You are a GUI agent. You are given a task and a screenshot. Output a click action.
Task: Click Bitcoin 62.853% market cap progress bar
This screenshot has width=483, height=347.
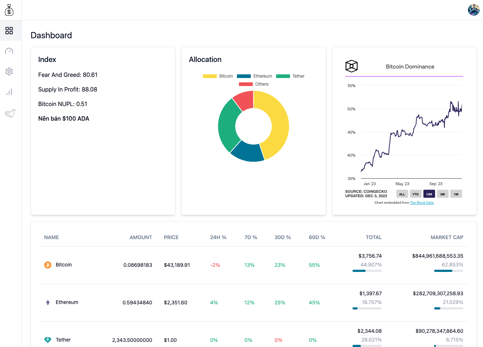[449, 271]
